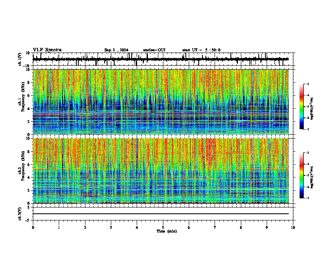Click the 'station=OUI' label
This screenshot has height=255, width=330.
154,50
